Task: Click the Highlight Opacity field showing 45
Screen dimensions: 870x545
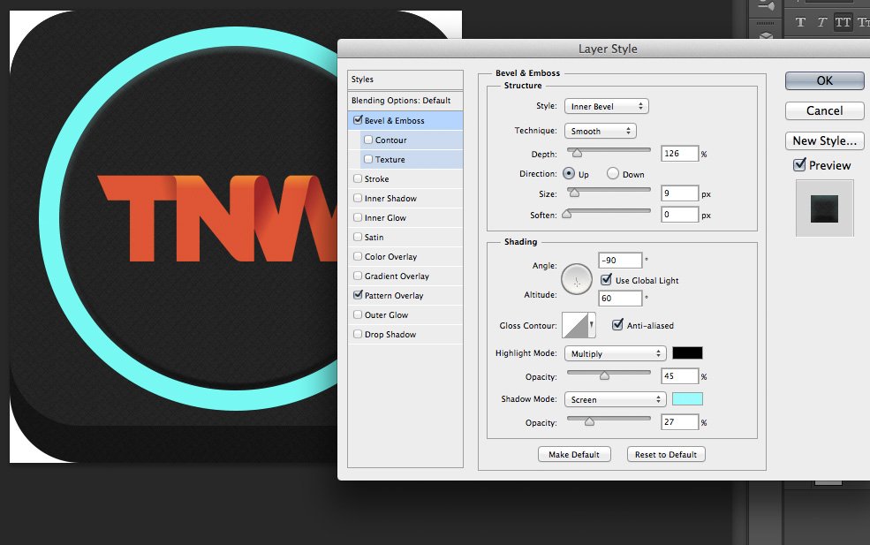Action: (680, 376)
